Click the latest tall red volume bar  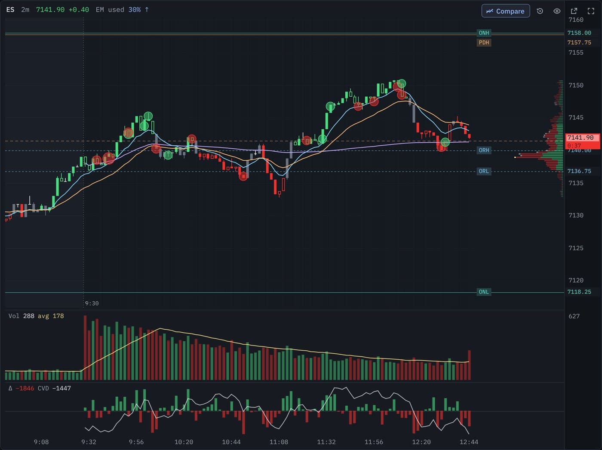tap(470, 365)
